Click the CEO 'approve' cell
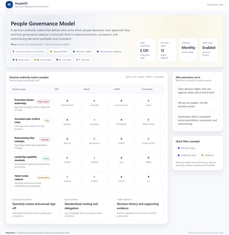This screenshot has width=229, height=235. coord(67,143)
